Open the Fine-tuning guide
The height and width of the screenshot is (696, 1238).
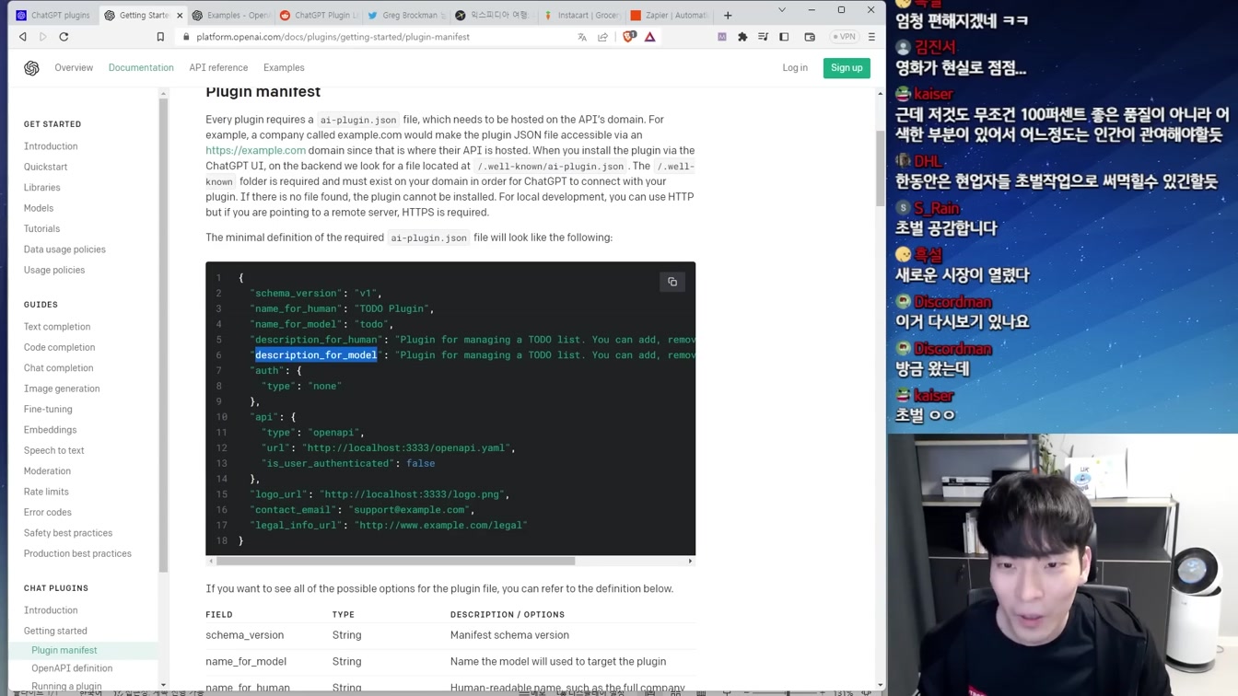[48, 409]
